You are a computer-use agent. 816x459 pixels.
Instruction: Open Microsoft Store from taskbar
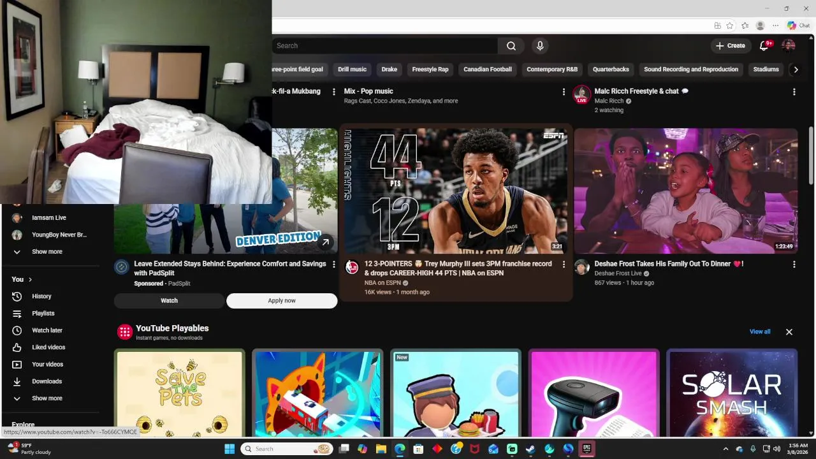418,449
